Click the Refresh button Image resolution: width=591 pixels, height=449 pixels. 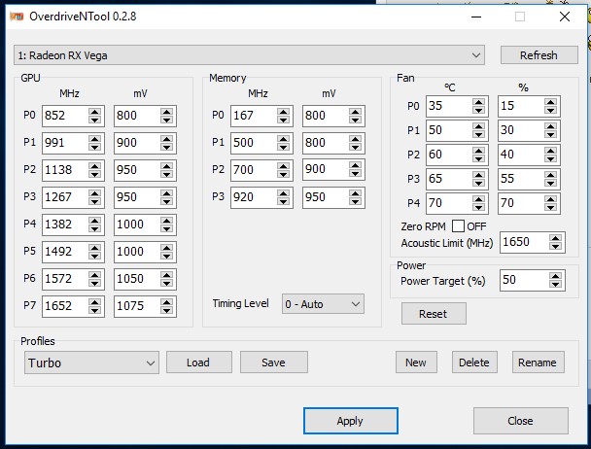[539, 55]
